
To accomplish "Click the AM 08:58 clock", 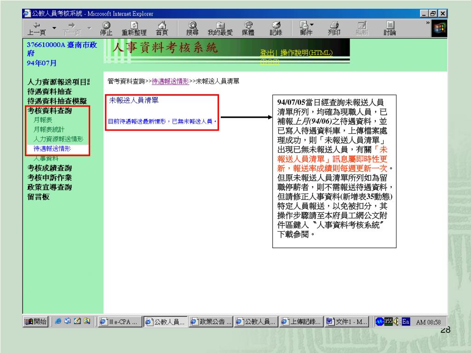I will 428,322.
